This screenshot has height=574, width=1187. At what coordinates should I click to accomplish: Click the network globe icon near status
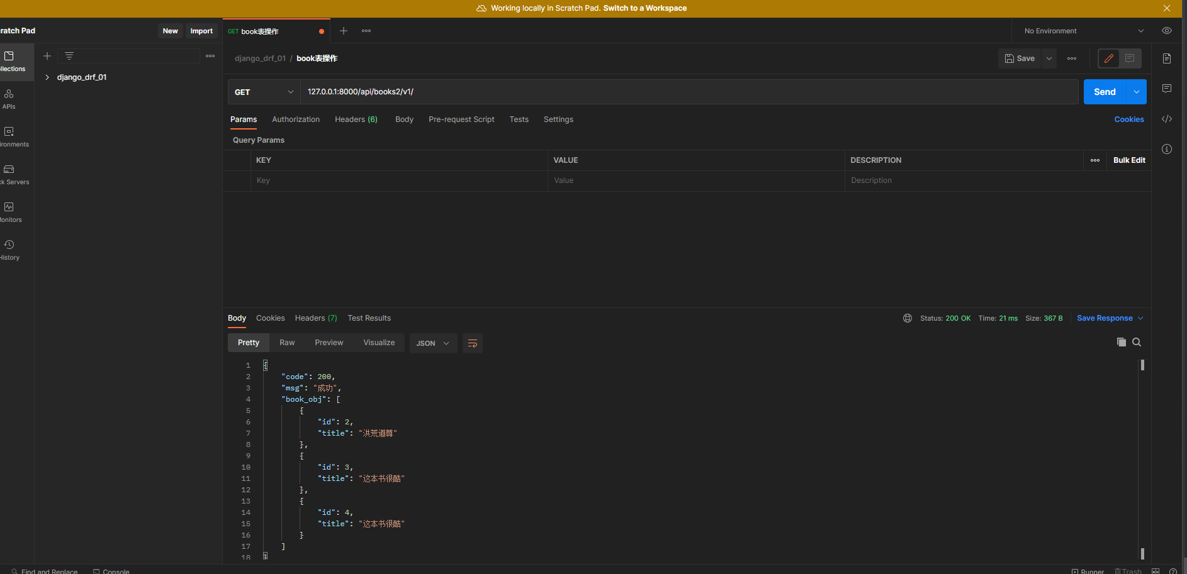coord(908,318)
